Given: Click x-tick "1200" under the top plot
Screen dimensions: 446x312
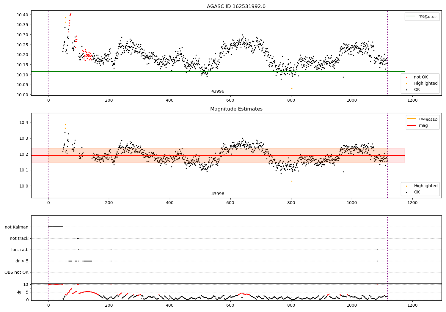Looking at the screenshot, I should pyautogui.click(x=412, y=100).
